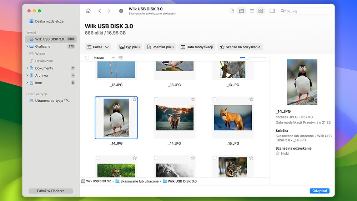Check the puffin _14.JPG checkbox
The width and height of the screenshot is (357, 201).
(x=98, y=99)
